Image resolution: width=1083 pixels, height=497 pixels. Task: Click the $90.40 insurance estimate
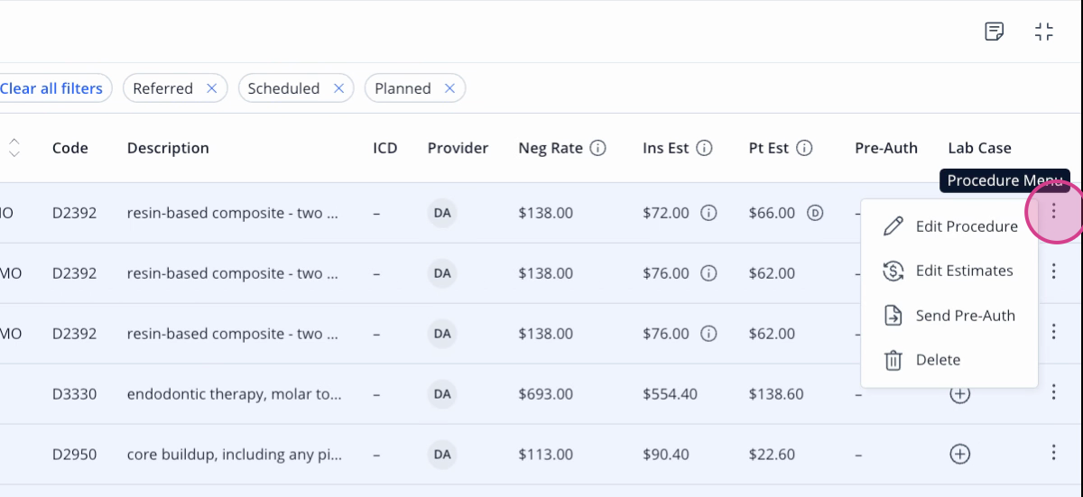[666, 455]
